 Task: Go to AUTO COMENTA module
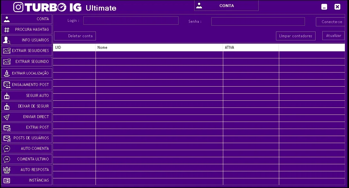pos(26,149)
